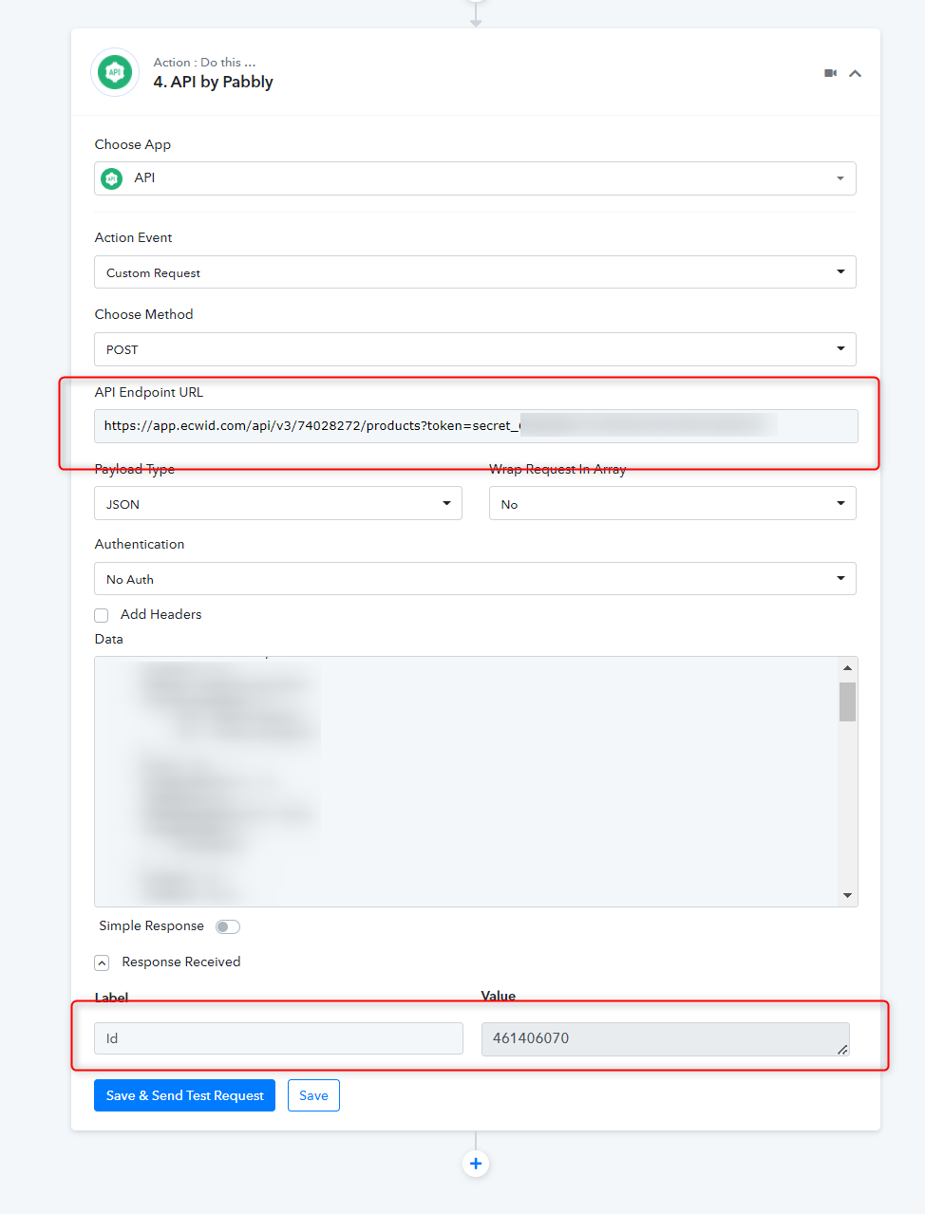Add a new step with plus icon
This screenshot has height=1214, width=925.
476,1164
